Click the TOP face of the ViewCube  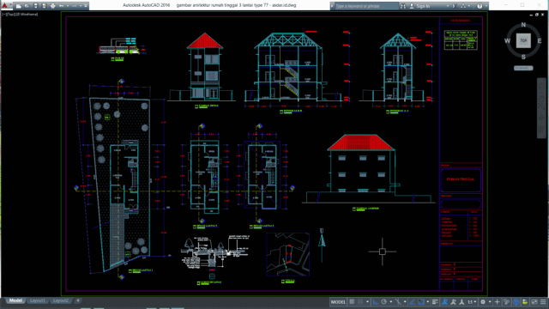523,40
